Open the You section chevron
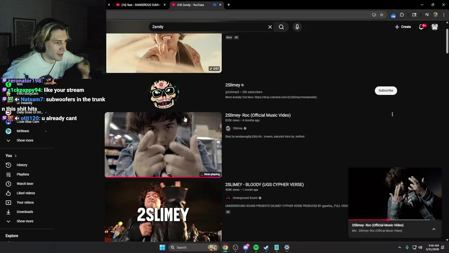The image size is (449, 253). point(15,156)
